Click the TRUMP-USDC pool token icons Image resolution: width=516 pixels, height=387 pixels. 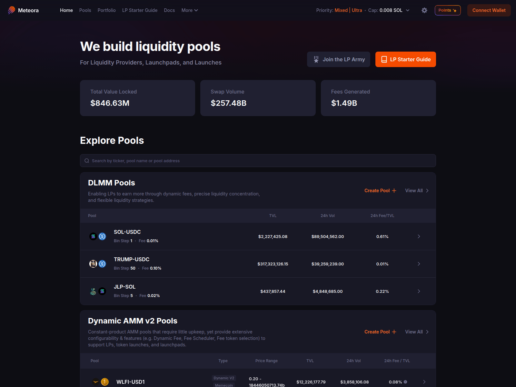click(x=98, y=264)
